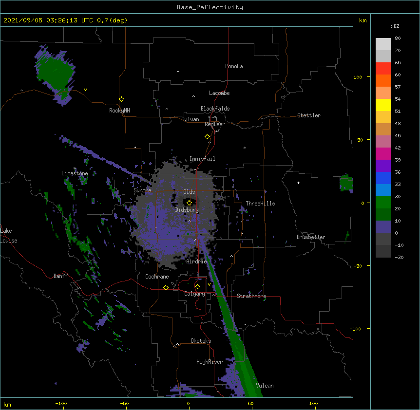Click the Limestone label
420x410 pixels.
tap(75, 173)
